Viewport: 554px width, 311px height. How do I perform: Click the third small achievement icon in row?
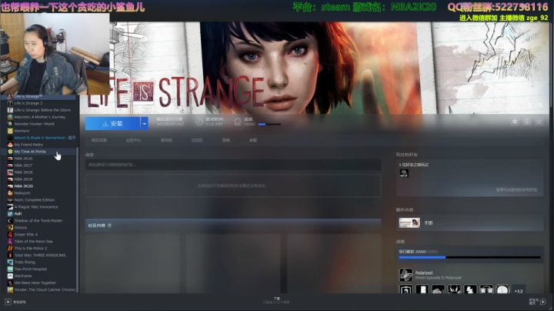(x=438, y=289)
